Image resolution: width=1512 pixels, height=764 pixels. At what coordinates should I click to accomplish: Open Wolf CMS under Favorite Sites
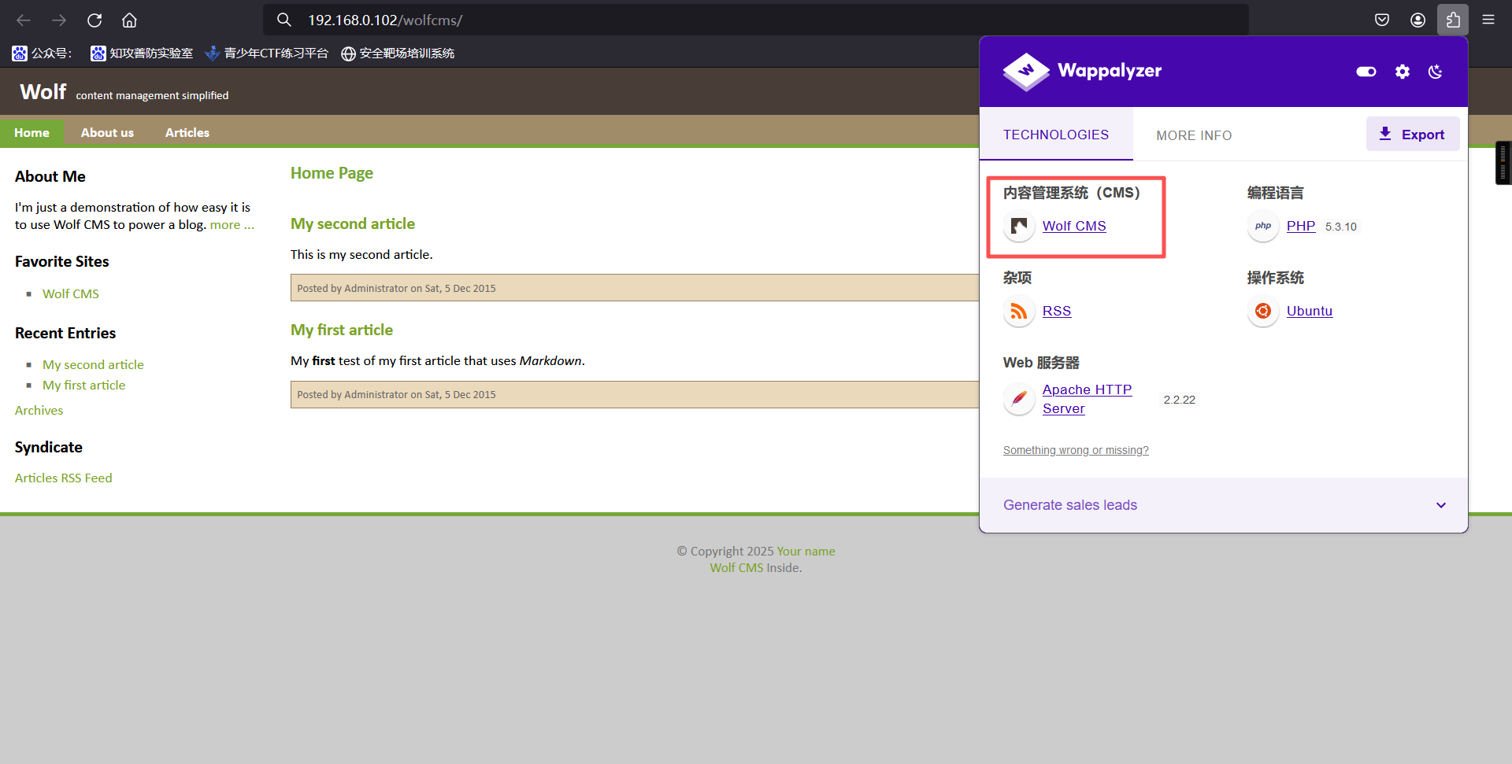tap(71, 293)
